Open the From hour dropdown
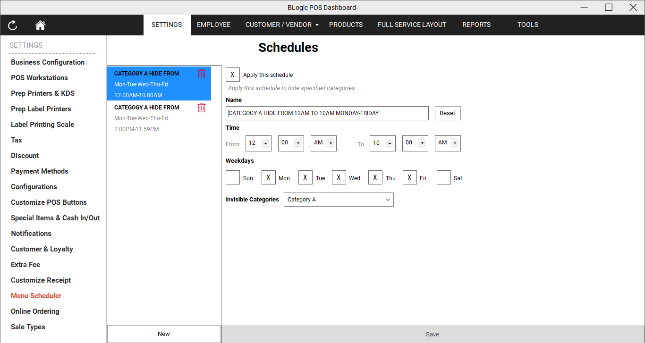The height and width of the screenshot is (343, 645). (258, 143)
